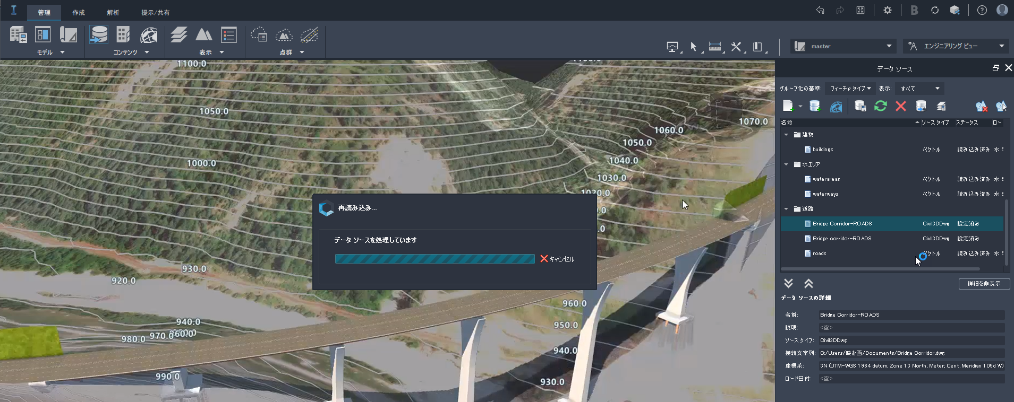
Task: Collapse the 建物 tree group
Action: pos(786,135)
